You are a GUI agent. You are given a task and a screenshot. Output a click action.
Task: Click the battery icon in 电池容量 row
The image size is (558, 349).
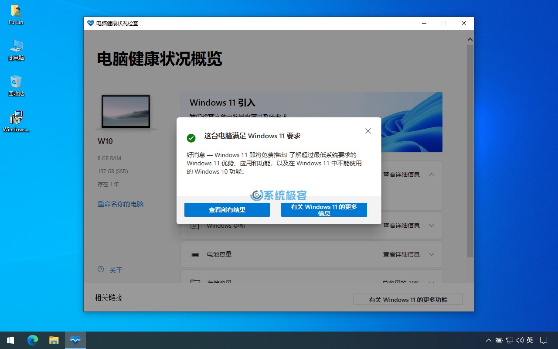click(195, 254)
